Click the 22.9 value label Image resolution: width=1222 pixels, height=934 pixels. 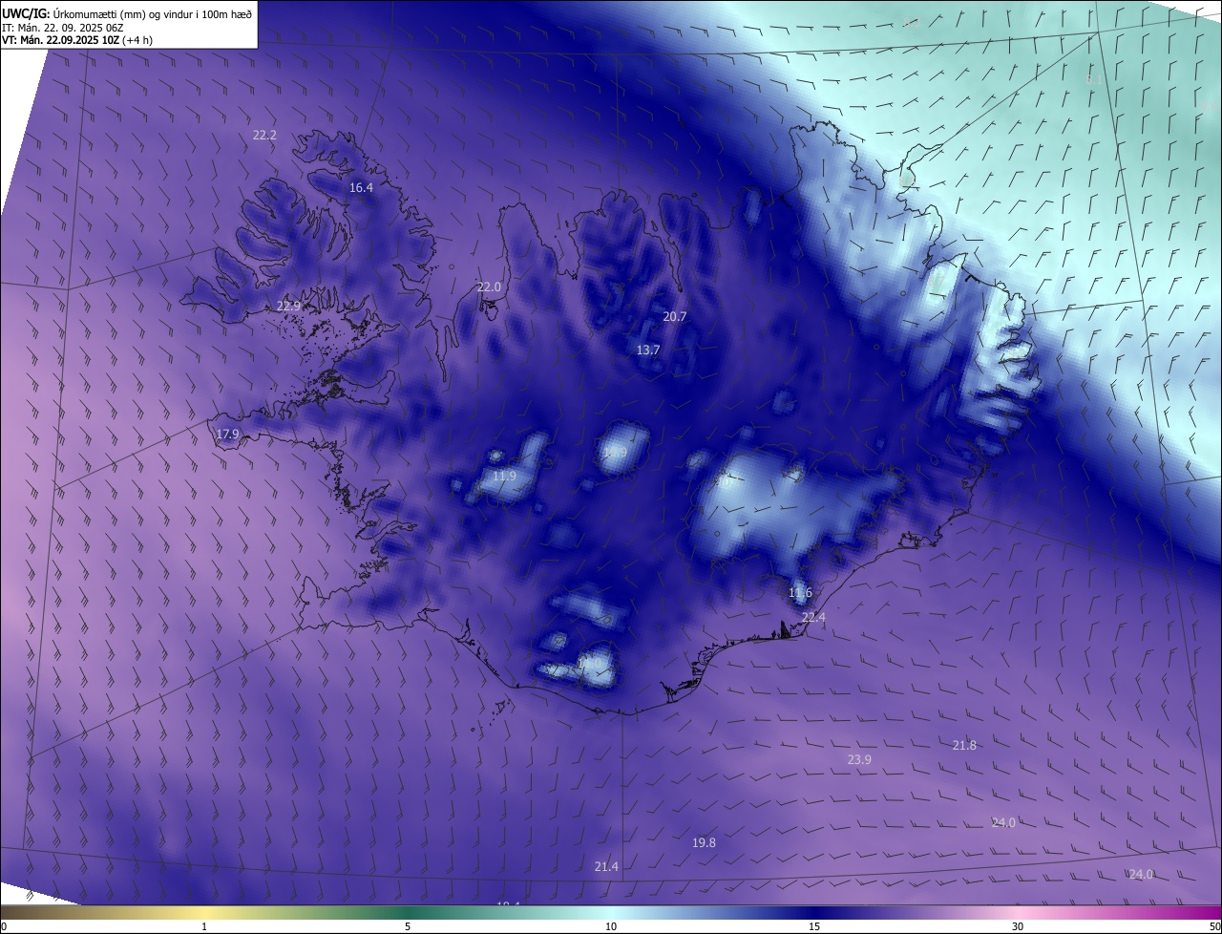288,306
